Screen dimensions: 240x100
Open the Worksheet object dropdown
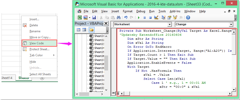tap(170, 24)
